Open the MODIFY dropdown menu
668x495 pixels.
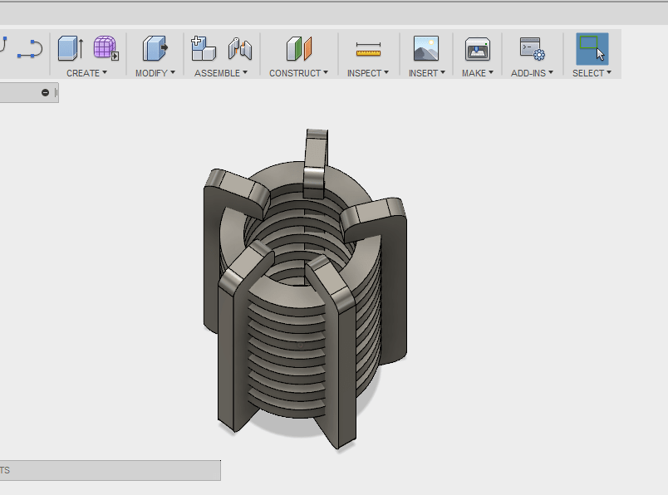click(155, 73)
